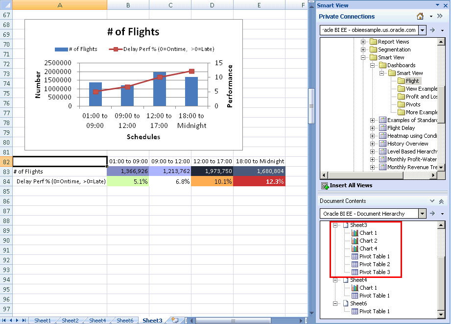
Task: Collapse Document Contents with down chevron
Action: click(432, 201)
